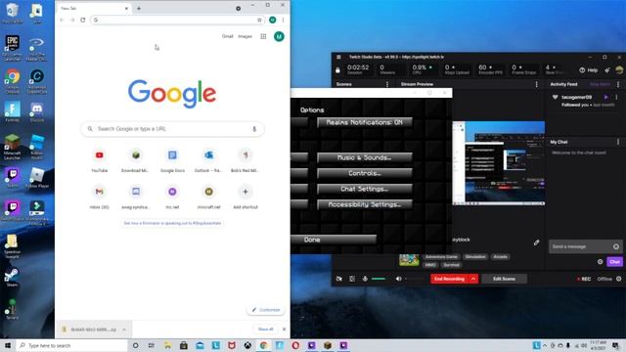Mute the desktop audio speaker icon
The image size is (626, 352).
coord(398,279)
